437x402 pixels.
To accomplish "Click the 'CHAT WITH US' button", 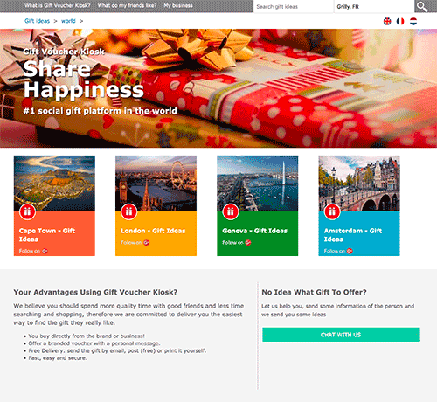I will coord(341,335).
